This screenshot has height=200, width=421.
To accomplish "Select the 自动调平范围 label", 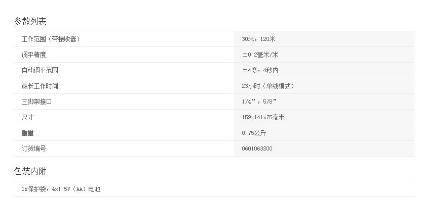I will 40,70.
